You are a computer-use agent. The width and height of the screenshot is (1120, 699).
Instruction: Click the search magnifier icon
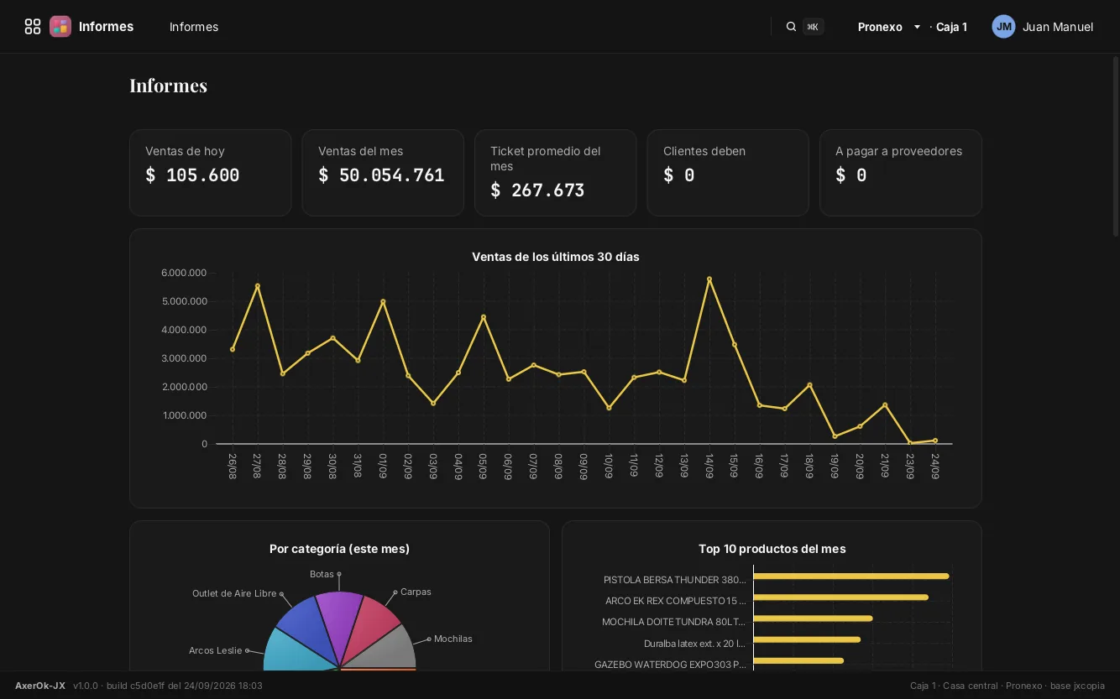[x=791, y=27]
